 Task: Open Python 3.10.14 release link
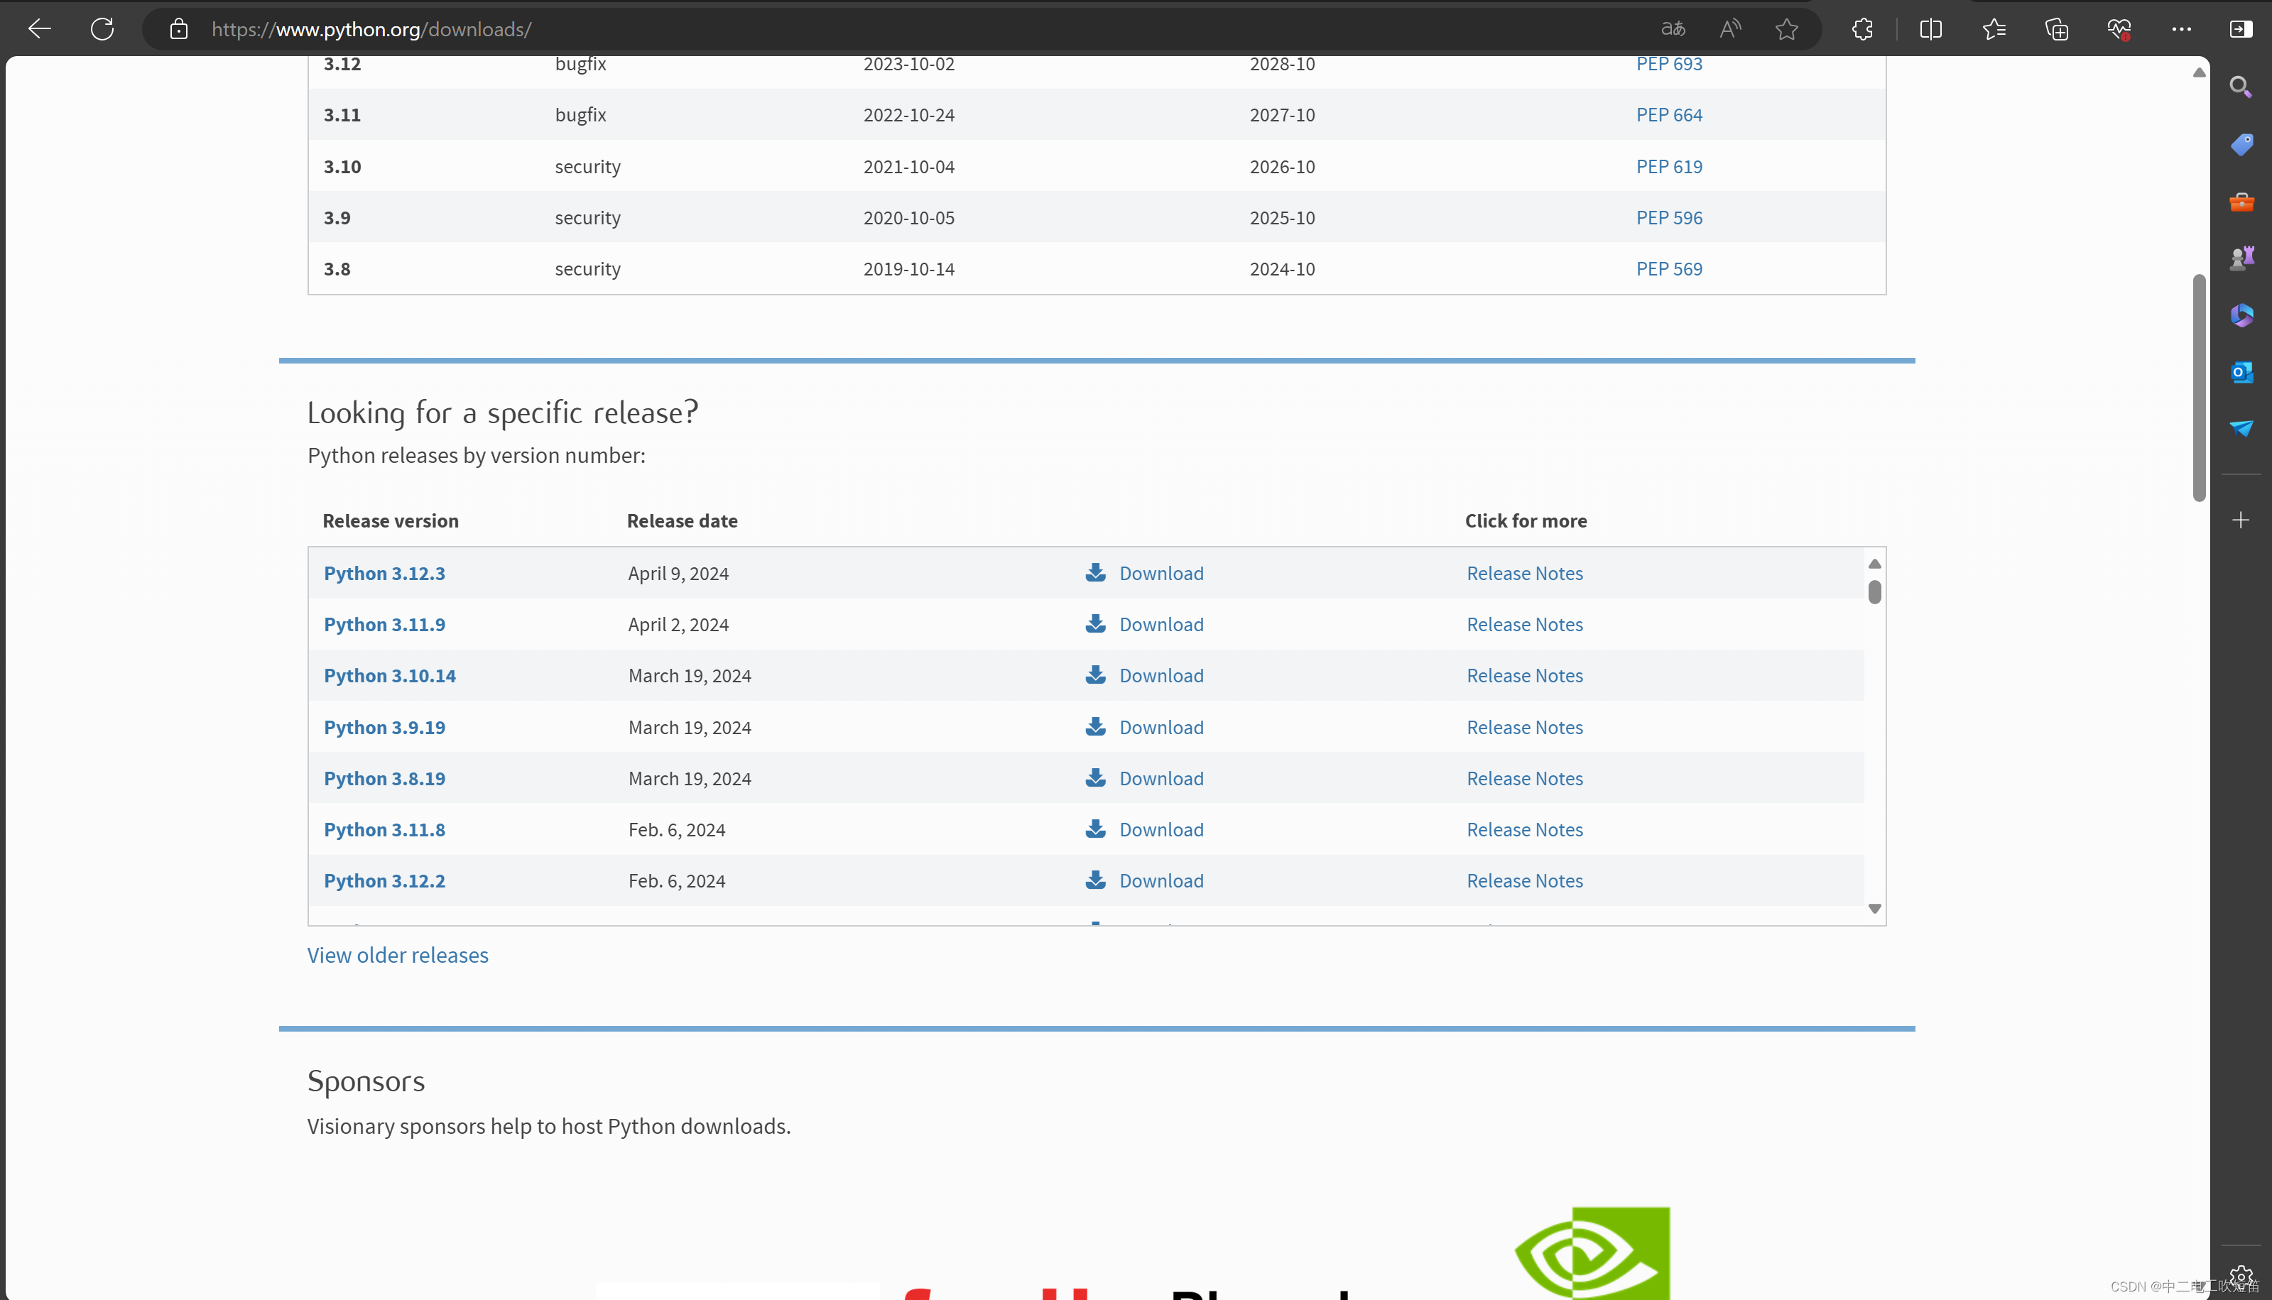tap(389, 675)
